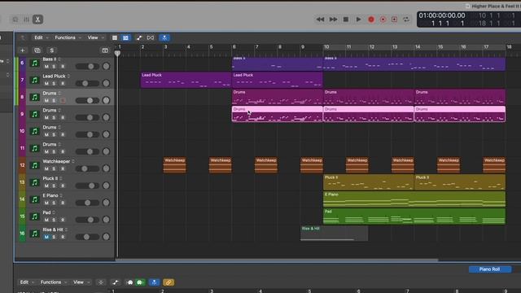Rewind the project with transport button
The image size is (521, 293).
pos(320,20)
